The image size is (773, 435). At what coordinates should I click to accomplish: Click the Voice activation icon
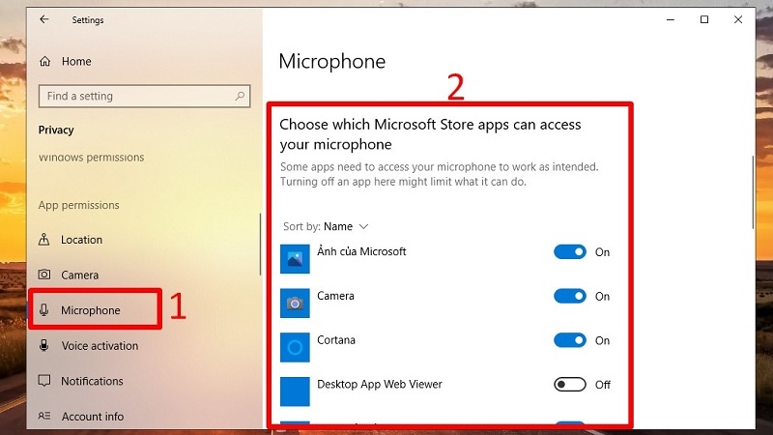point(43,345)
